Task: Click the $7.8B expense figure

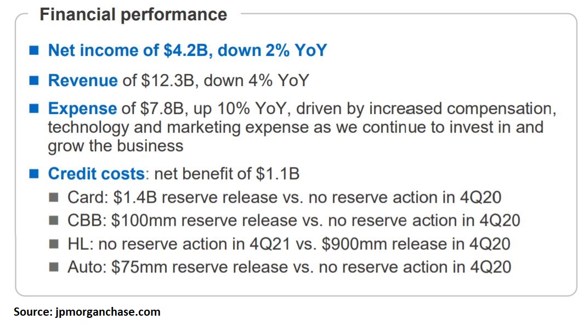Action: [162, 109]
